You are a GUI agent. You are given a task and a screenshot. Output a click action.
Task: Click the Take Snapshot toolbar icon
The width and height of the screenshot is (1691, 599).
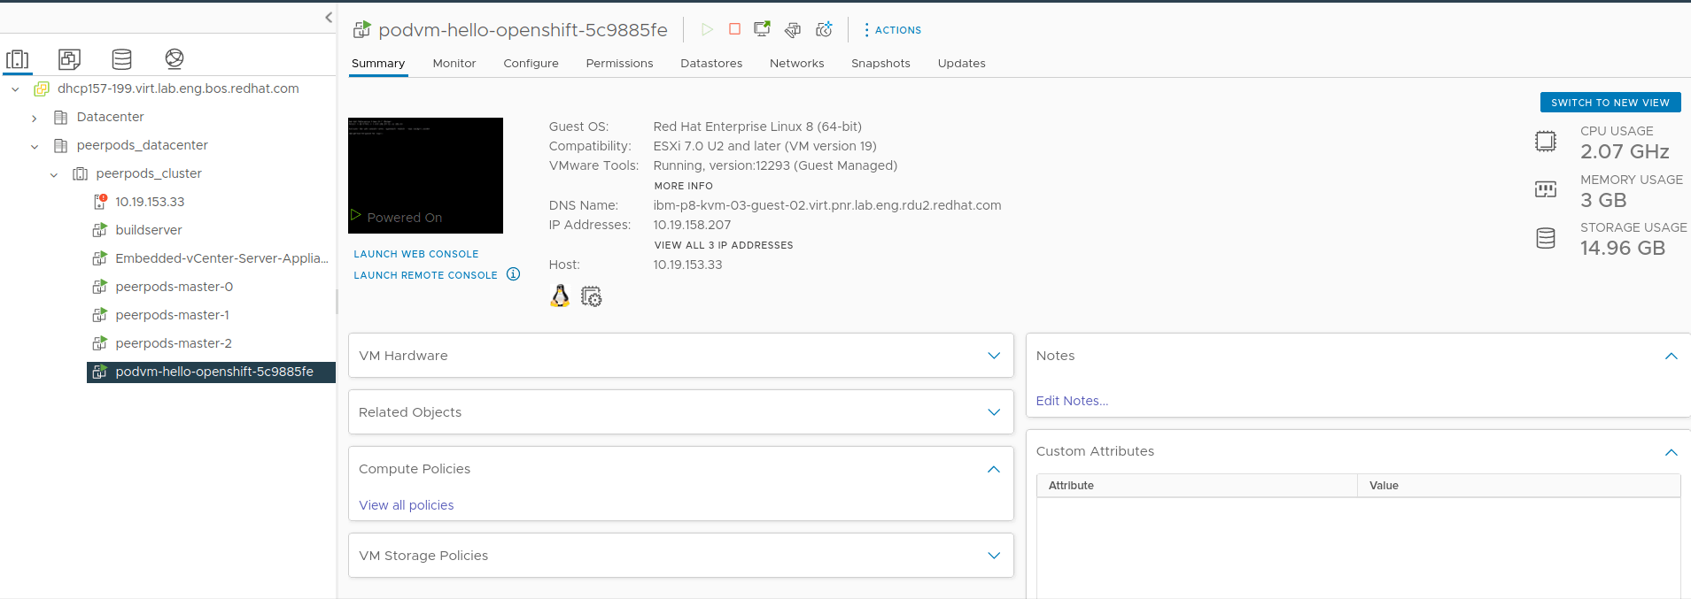[x=824, y=29]
